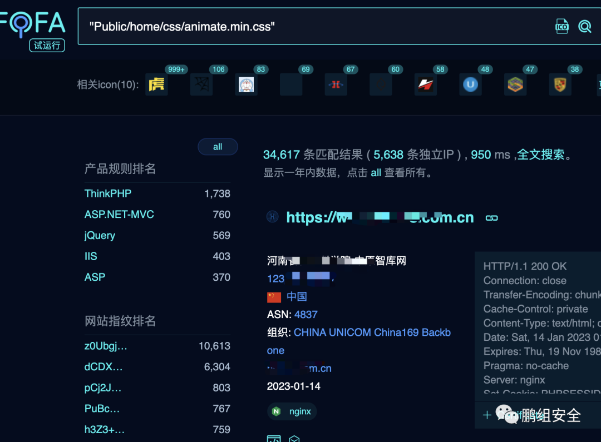Click result count 34,617
Viewport: 601px width, 442px height.
point(282,155)
